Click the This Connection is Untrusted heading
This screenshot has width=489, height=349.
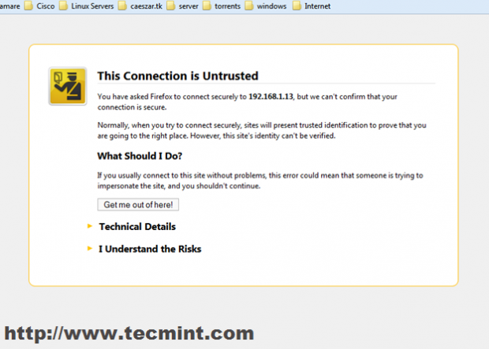tap(177, 76)
